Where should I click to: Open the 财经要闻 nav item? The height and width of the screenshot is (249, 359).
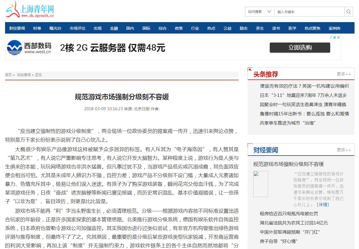[17, 28]
